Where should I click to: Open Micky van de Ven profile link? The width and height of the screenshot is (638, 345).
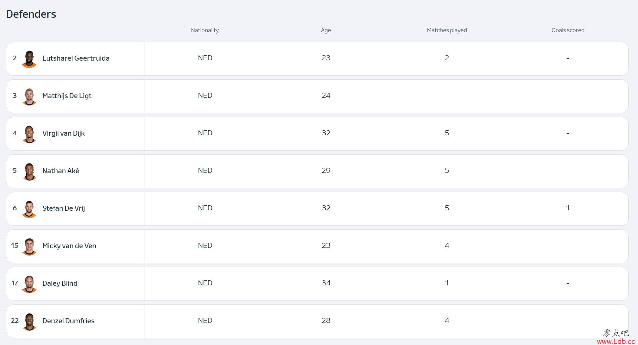(x=69, y=246)
